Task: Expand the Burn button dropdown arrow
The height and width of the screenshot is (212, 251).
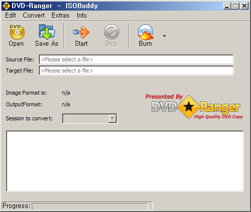Action: tap(164, 36)
